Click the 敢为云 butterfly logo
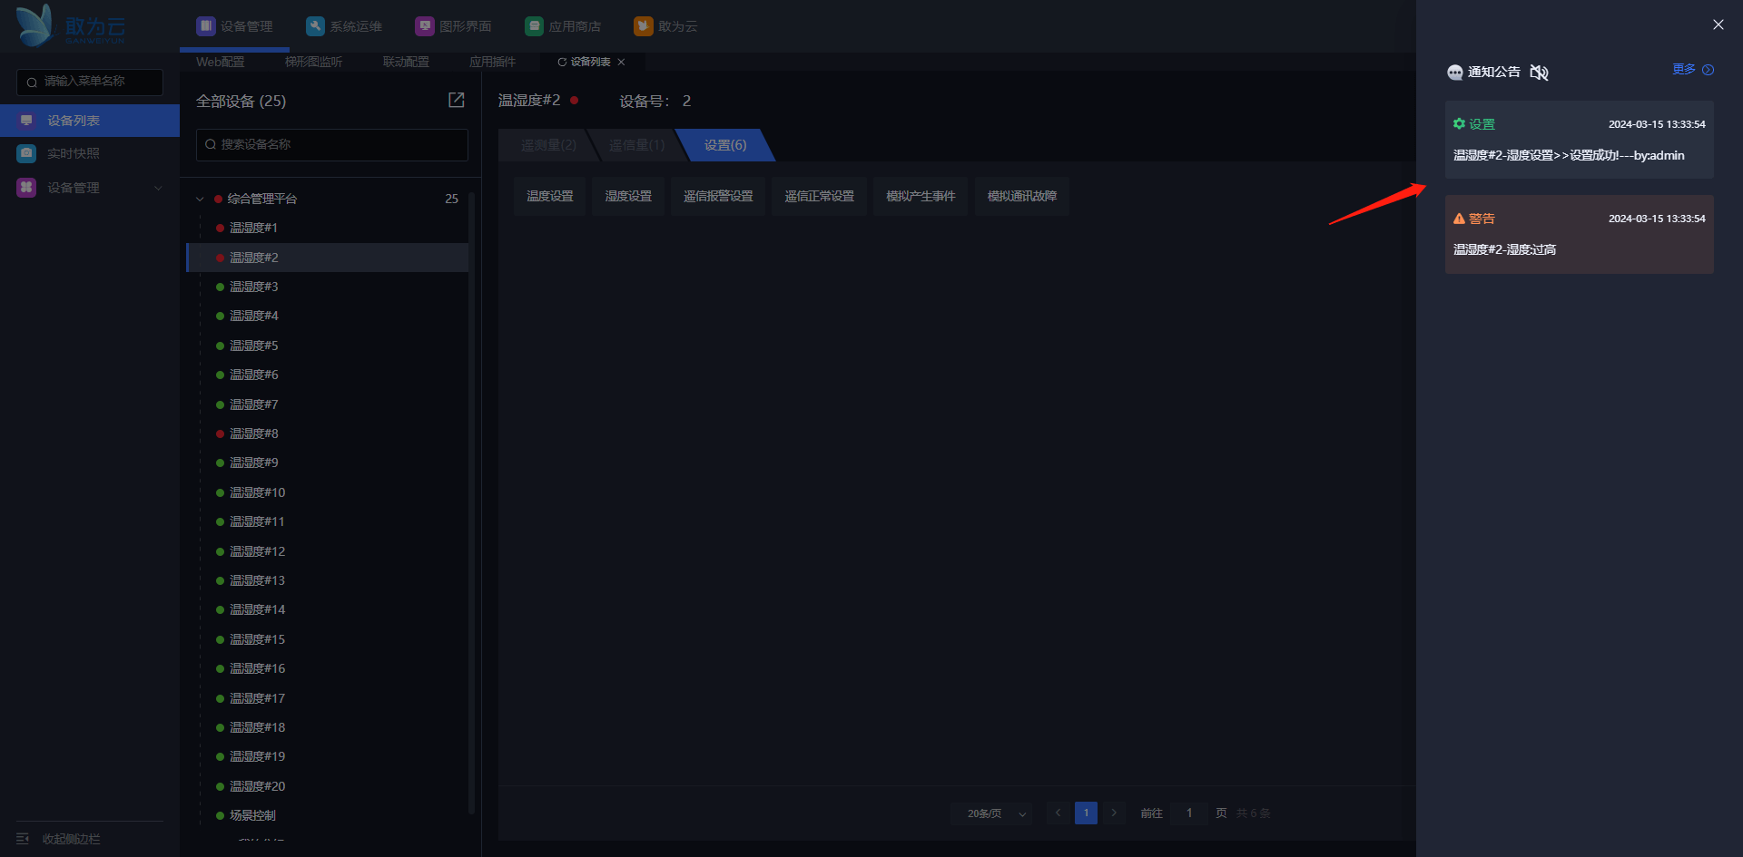Viewport: 1743px width, 857px height. pyautogui.click(x=35, y=25)
